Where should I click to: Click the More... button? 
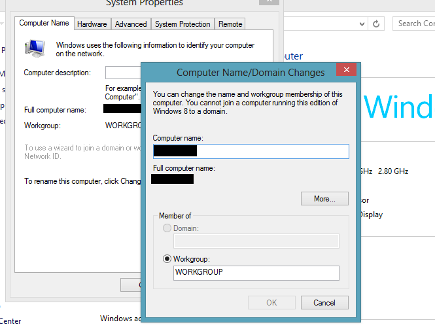click(324, 199)
